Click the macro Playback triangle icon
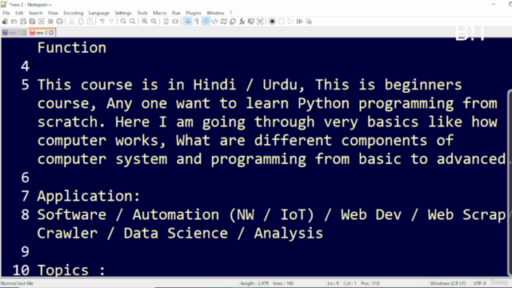 [x=290, y=22]
